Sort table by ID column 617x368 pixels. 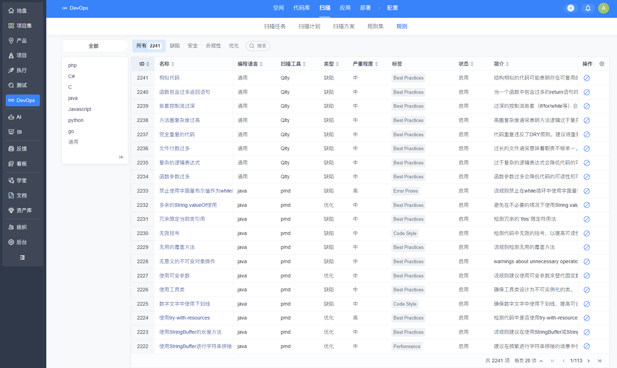[144, 64]
